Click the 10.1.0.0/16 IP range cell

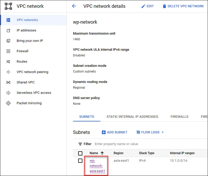[179, 161]
